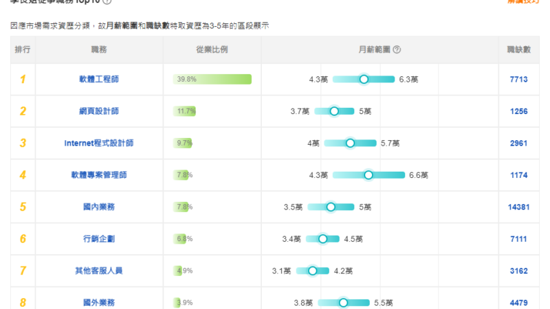Open the 國外業務 job link

click(x=98, y=302)
